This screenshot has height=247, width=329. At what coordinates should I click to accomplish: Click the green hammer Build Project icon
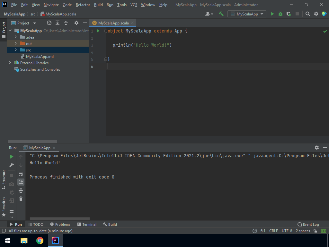[221, 14]
